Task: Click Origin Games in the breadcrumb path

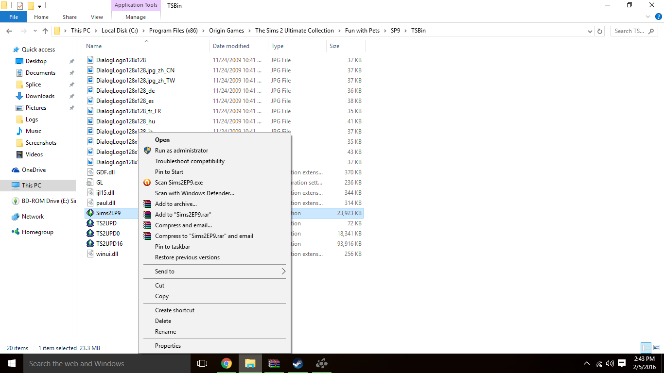Action: [x=227, y=31]
